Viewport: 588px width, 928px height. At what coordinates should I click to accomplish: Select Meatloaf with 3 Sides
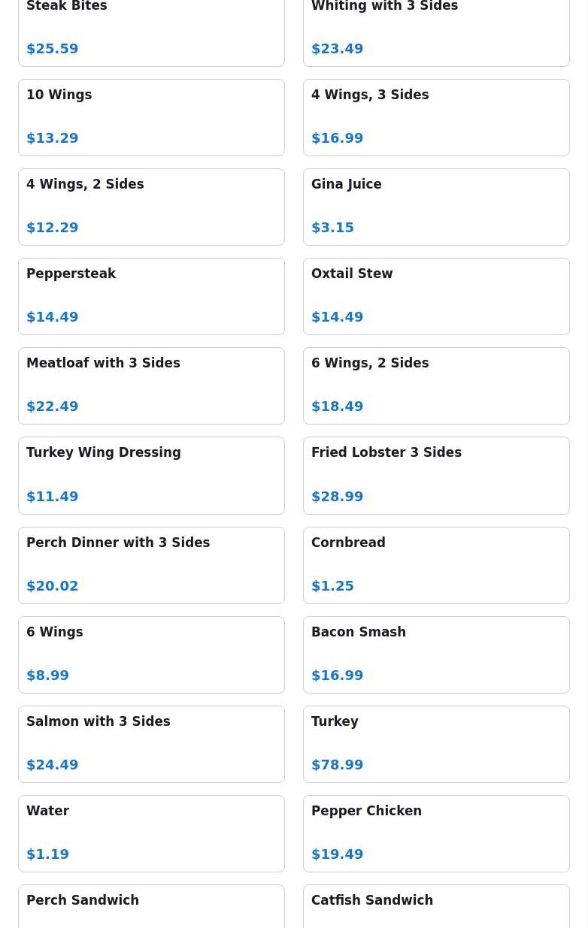pos(151,385)
